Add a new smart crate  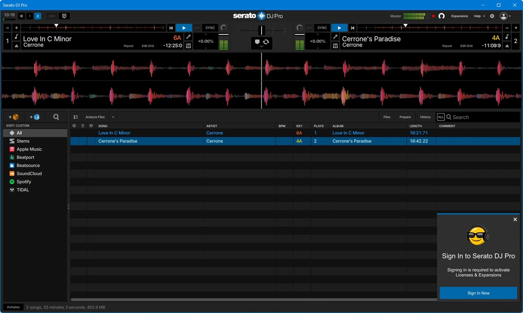pyautogui.click(x=34, y=117)
